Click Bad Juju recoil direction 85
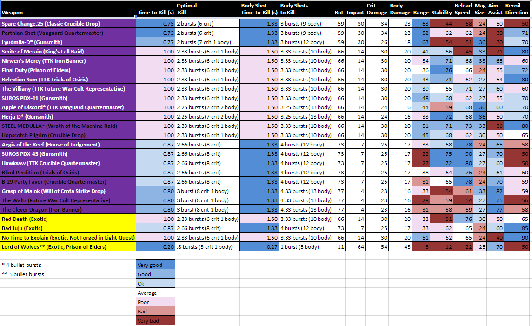The height and width of the screenshot is (326, 532). click(516, 228)
